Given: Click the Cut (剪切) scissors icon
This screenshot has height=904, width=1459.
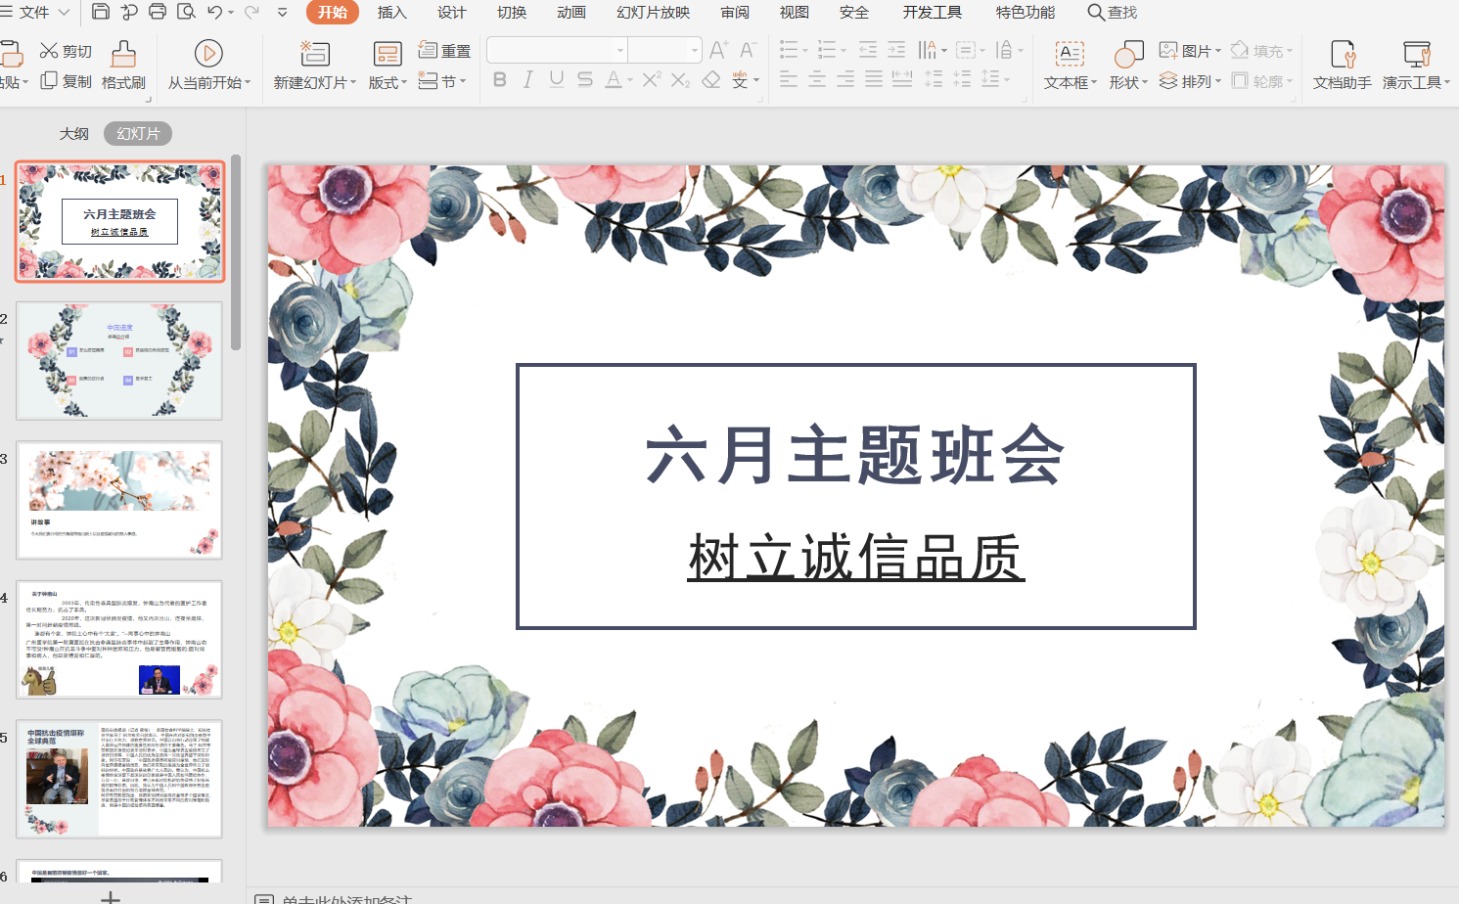Looking at the screenshot, I should [x=49, y=51].
